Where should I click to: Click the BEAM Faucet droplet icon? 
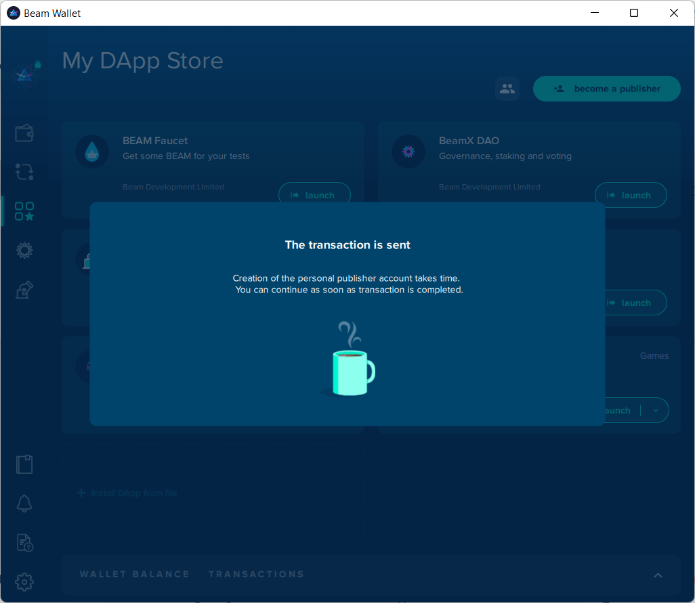pos(92,152)
